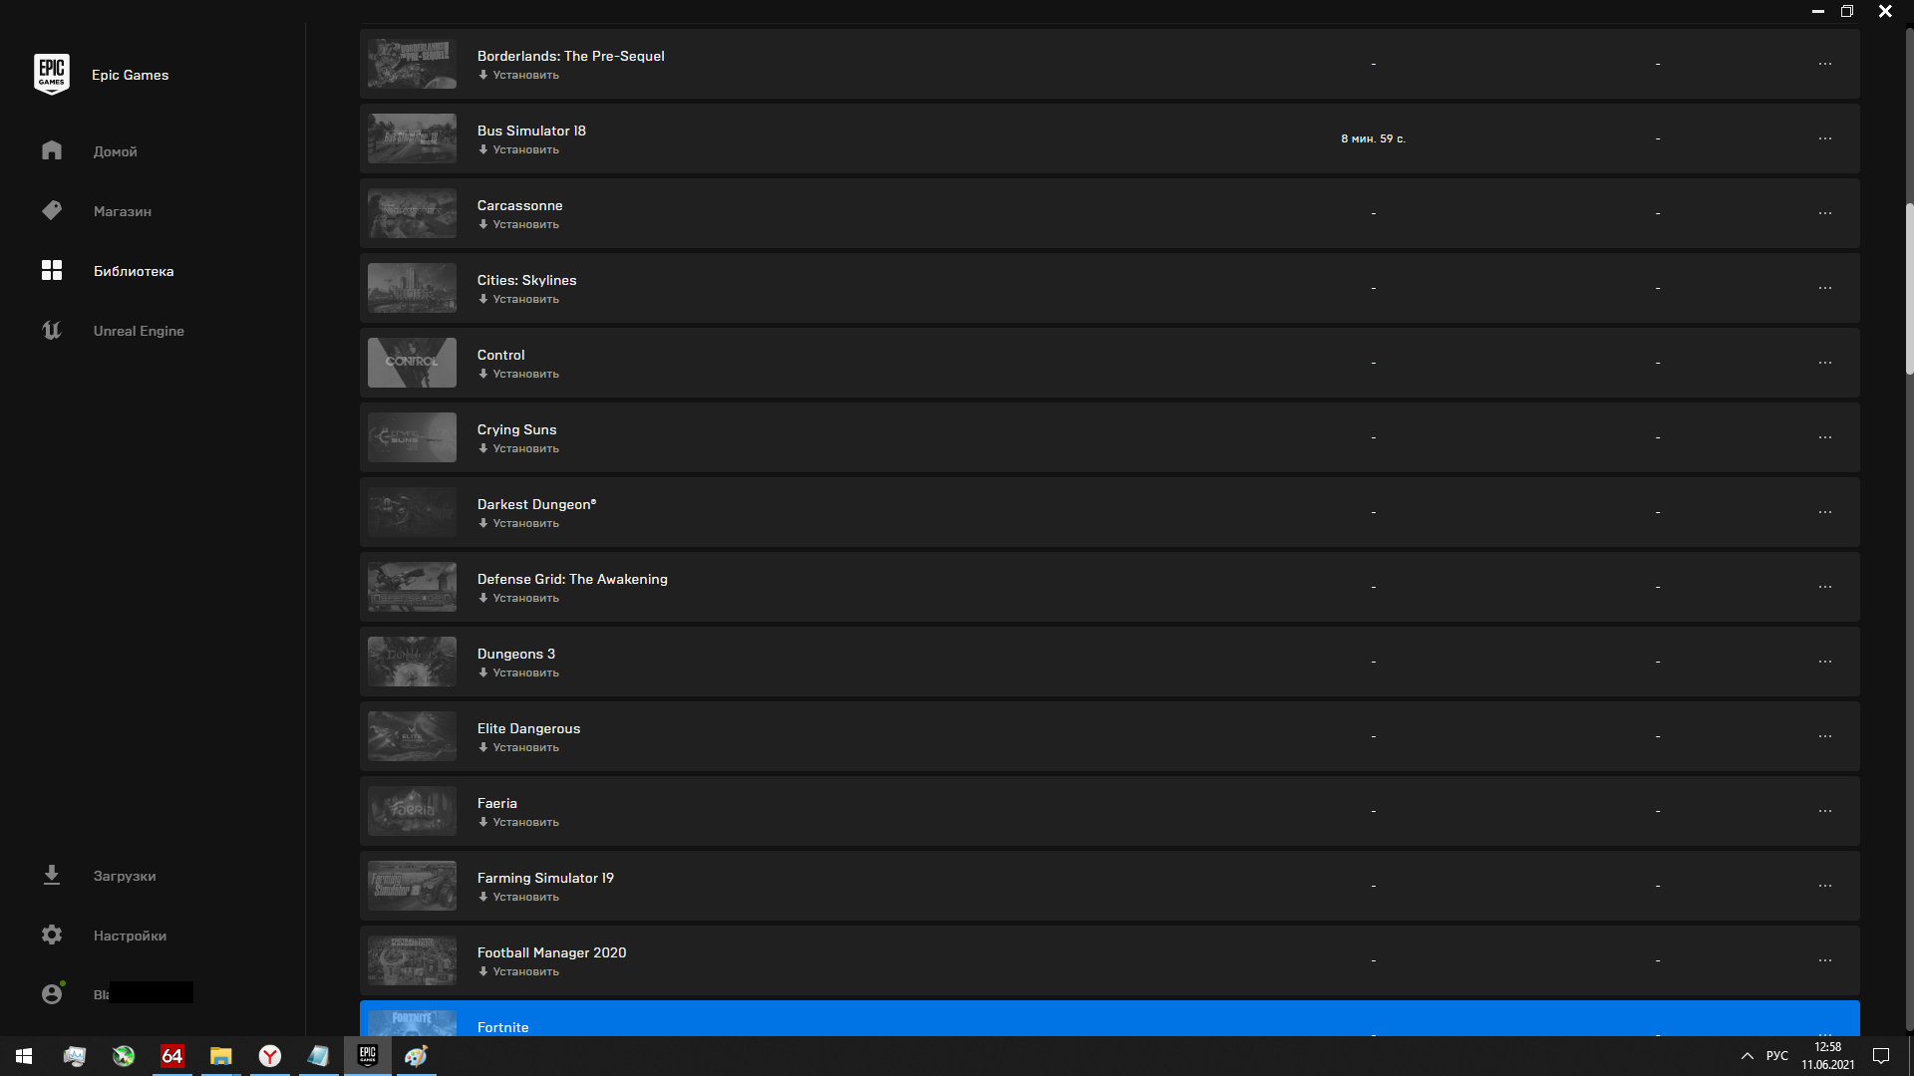Go to Unreal Engine menu item
The height and width of the screenshot is (1076, 1914).
(139, 331)
